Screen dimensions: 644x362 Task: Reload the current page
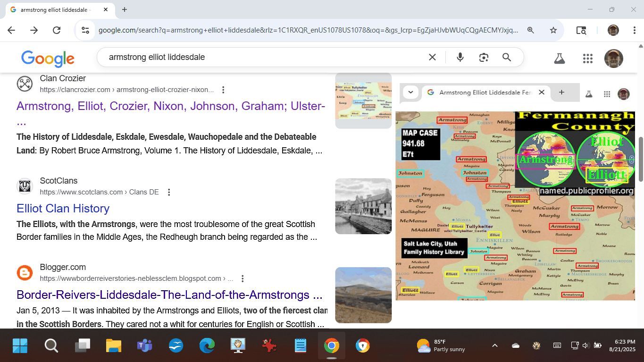pos(57,30)
